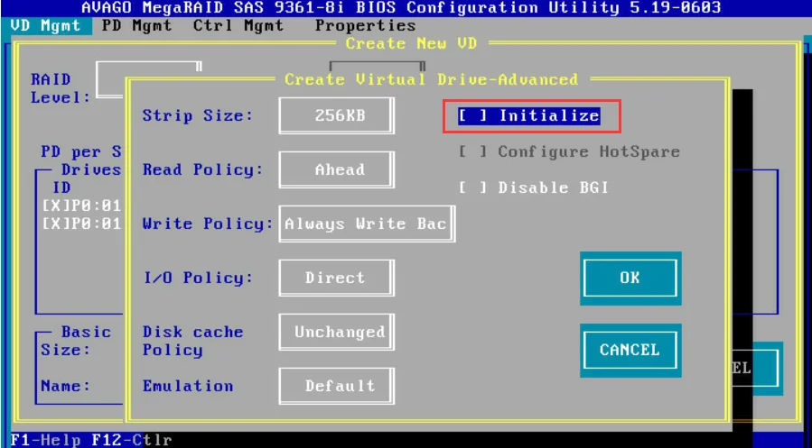Click the Emulation label
Viewport: 812px width, 448px height.
pyautogui.click(x=188, y=386)
